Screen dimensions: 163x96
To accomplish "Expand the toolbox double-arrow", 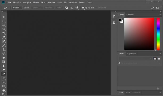I will coord(2,11).
